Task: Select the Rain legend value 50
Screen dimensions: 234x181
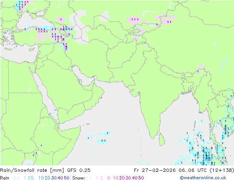Action: point(66,178)
